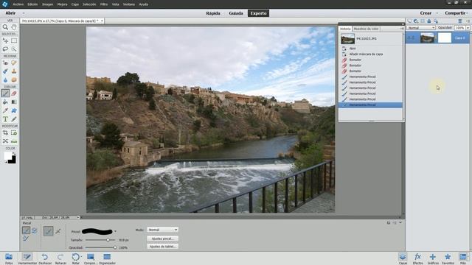The image size is (472, 265).
Task: Select the Type text tool
Action: tap(5, 119)
